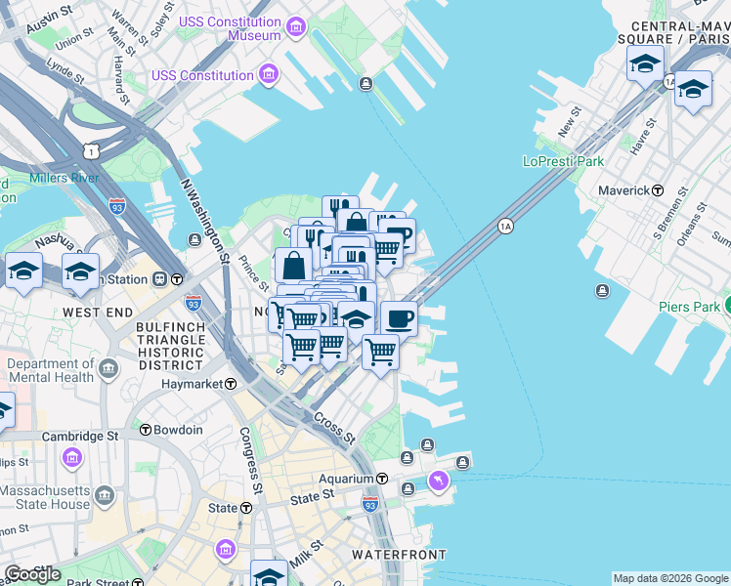Open the purple museum pin near Milk St
The height and width of the screenshot is (586, 731).
point(226,549)
